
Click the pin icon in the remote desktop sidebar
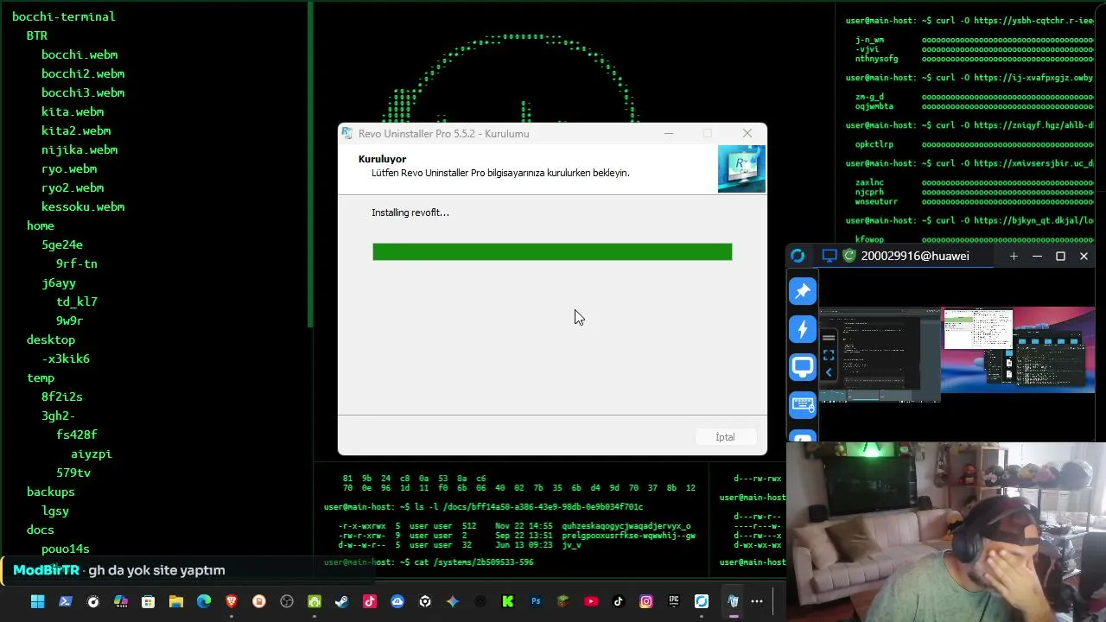803,291
